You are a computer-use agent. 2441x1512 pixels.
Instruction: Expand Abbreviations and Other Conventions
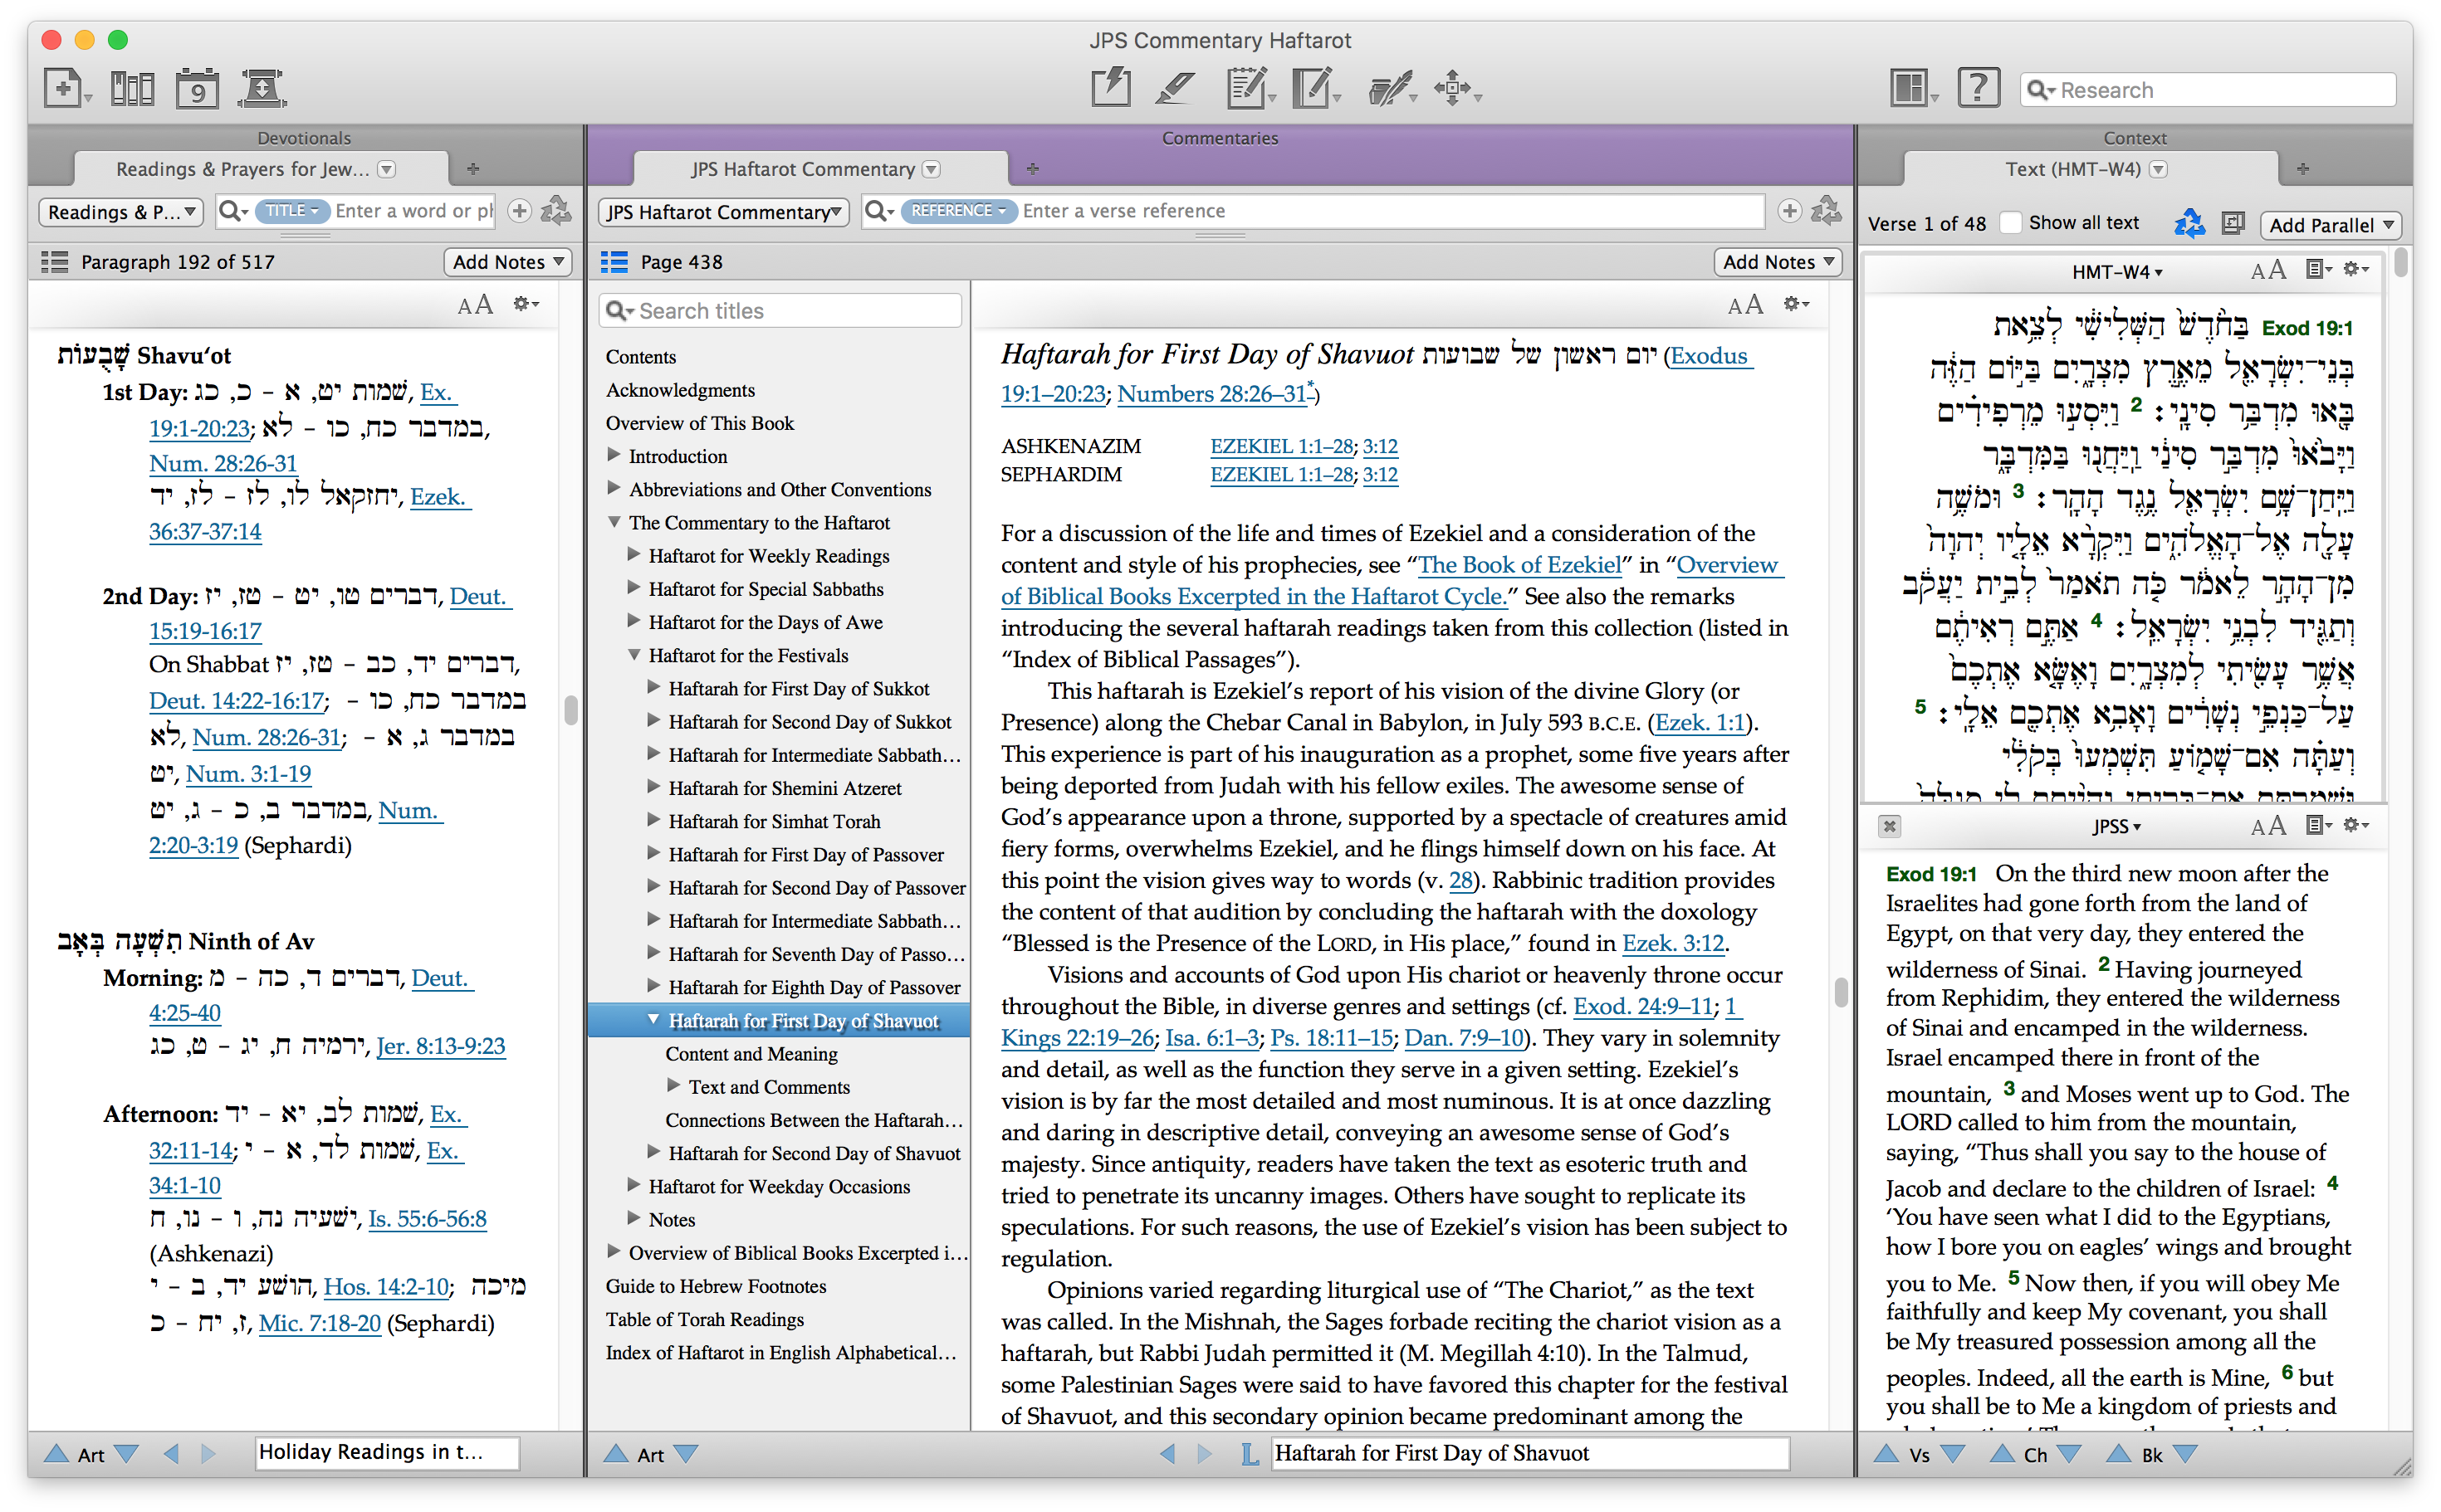[x=614, y=488]
